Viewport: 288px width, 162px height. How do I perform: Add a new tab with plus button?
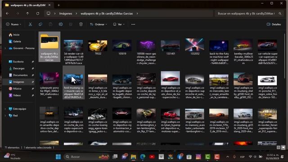58,5
